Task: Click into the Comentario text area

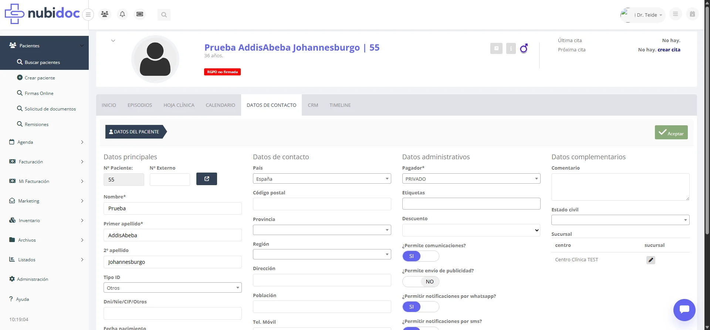Action: 620,187
